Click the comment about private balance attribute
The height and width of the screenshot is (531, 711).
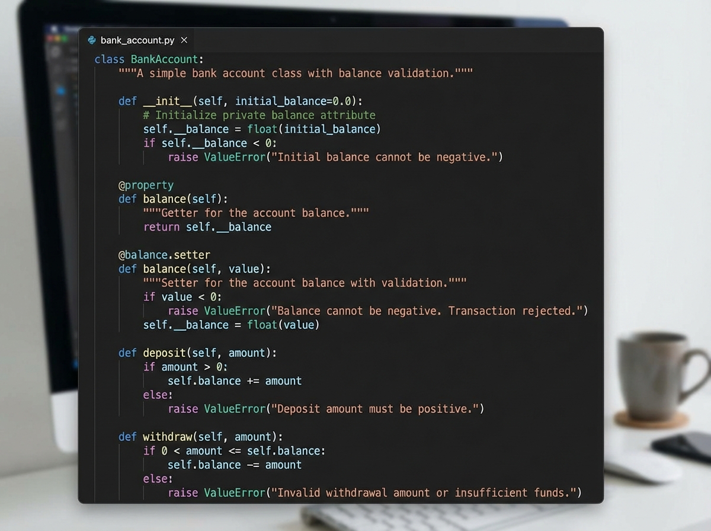coord(258,115)
